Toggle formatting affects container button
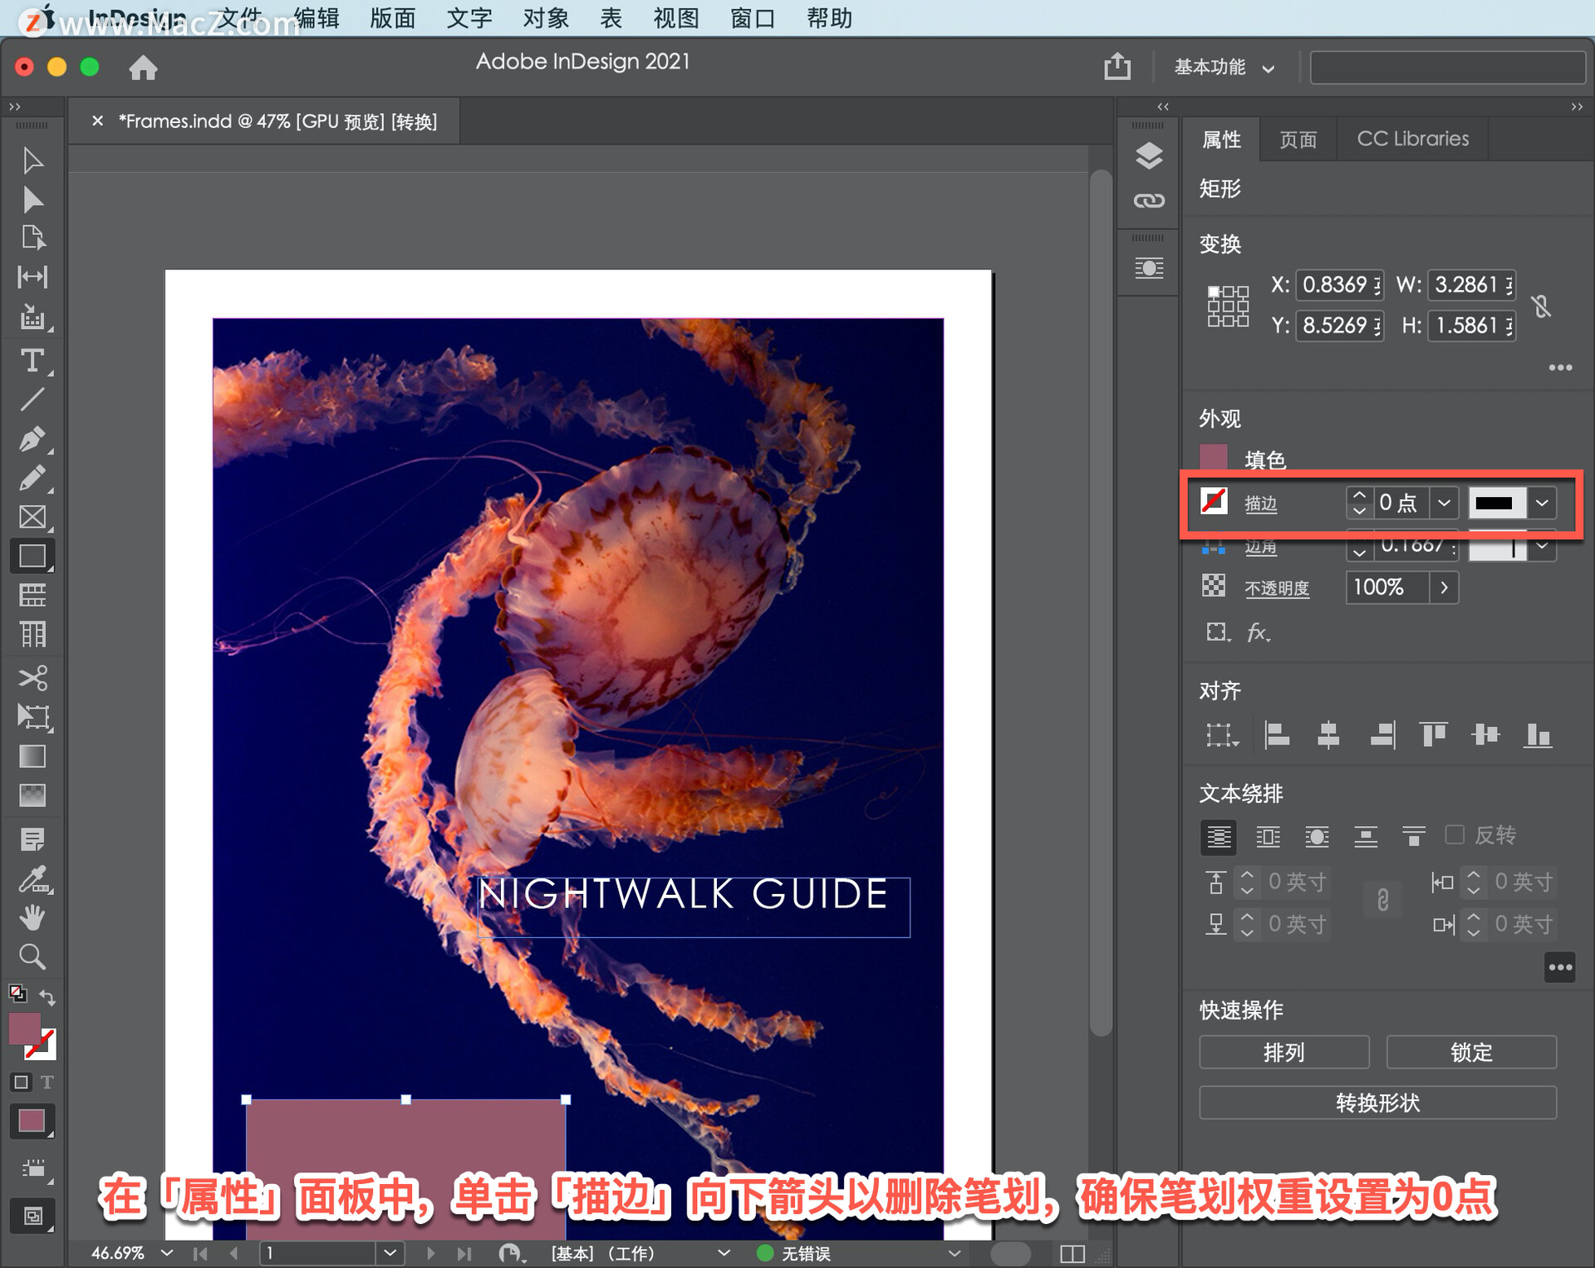The width and height of the screenshot is (1595, 1268). click(x=22, y=1082)
